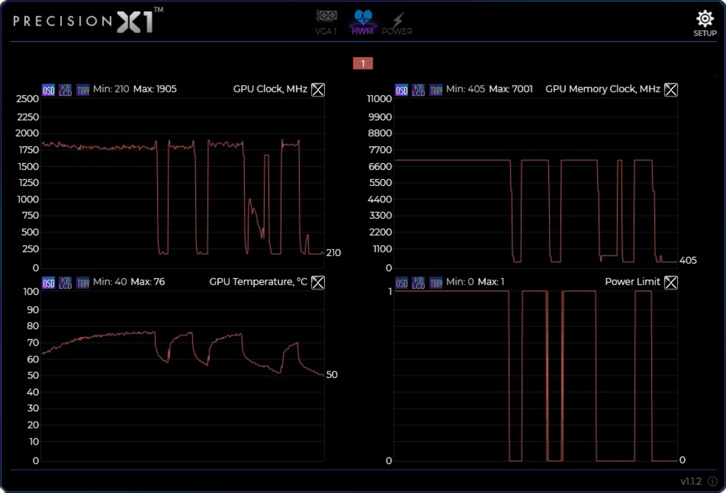Viewport: 726px width, 493px height.
Task: Toggle OSD for GPU Memory Clock graph
Action: (x=401, y=90)
